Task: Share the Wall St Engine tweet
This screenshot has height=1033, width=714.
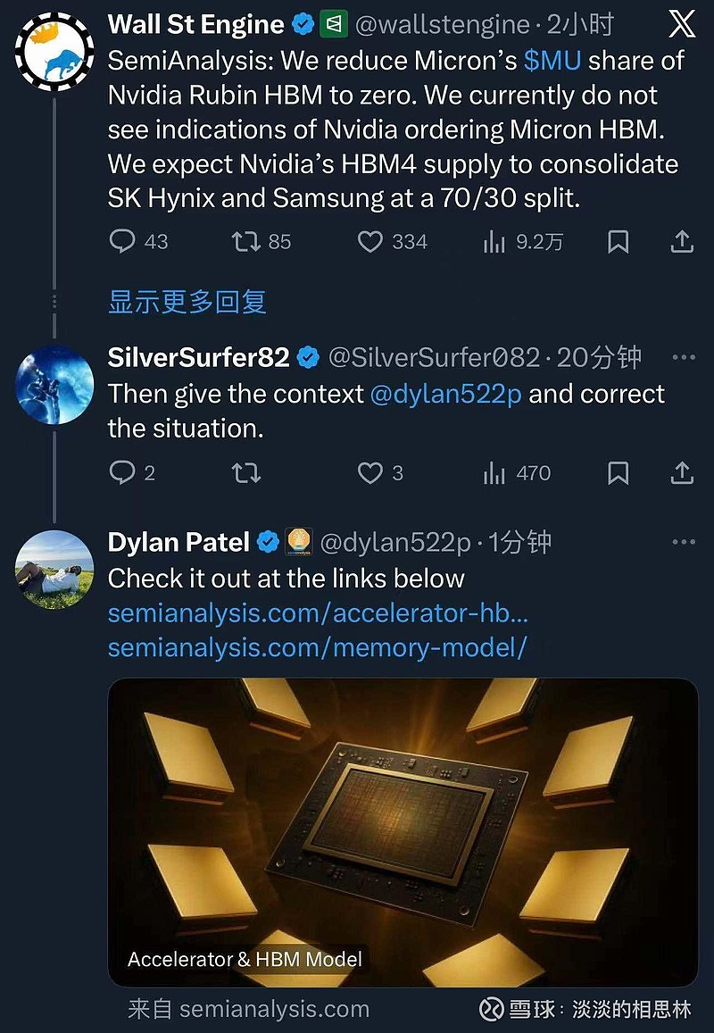Action: (x=681, y=242)
